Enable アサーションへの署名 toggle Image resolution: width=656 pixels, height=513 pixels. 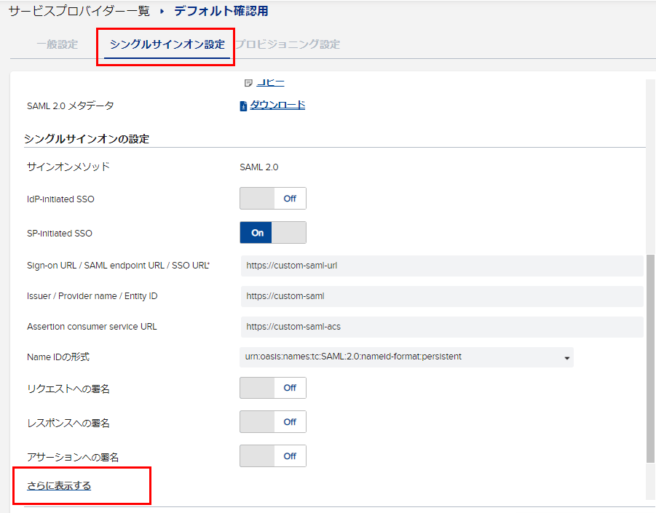273,456
